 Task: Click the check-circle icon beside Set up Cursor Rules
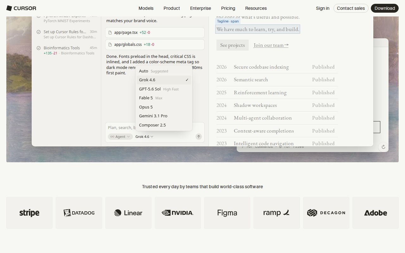[39, 32]
